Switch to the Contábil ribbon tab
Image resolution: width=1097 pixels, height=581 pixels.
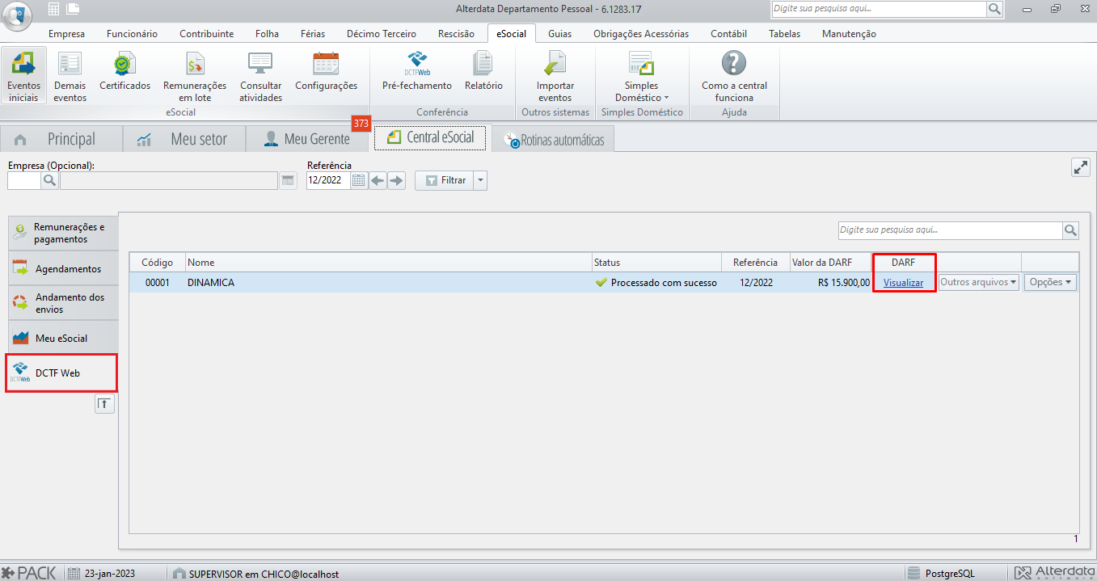(728, 34)
